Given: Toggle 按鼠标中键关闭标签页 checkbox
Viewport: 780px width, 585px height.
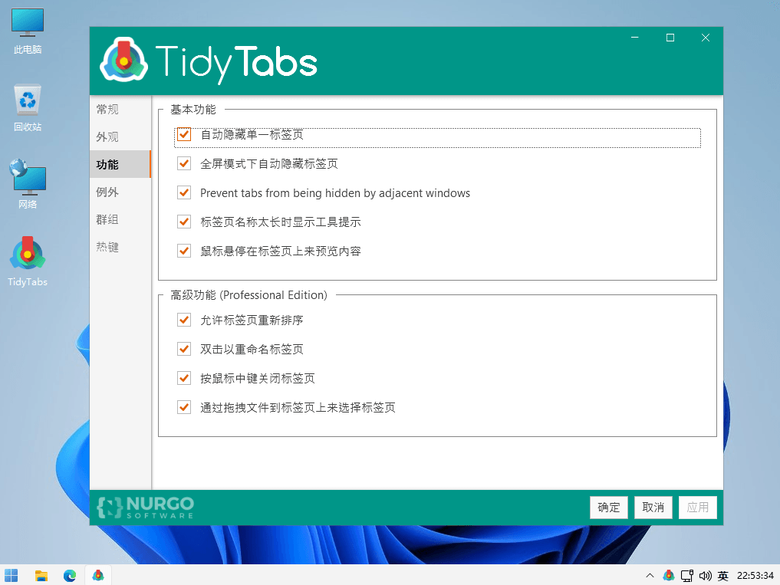Looking at the screenshot, I should pos(184,378).
